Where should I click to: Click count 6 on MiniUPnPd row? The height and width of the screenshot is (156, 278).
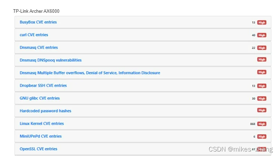click(254, 137)
